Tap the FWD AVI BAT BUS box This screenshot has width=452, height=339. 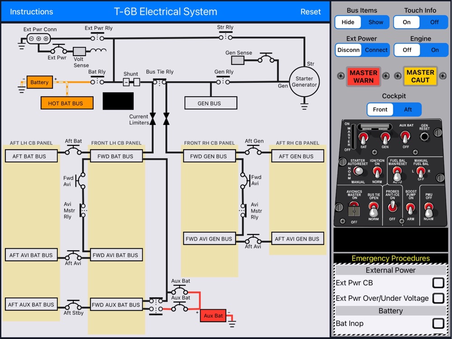click(x=116, y=255)
